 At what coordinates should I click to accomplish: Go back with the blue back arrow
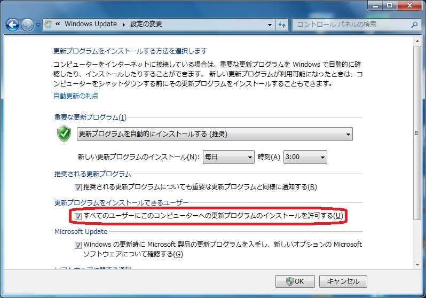click(12, 25)
